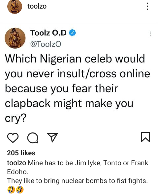The width and height of the screenshot is (158, 194).
Task: Tap the @ToolzO handle
Action: pyautogui.click(x=46, y=44)
